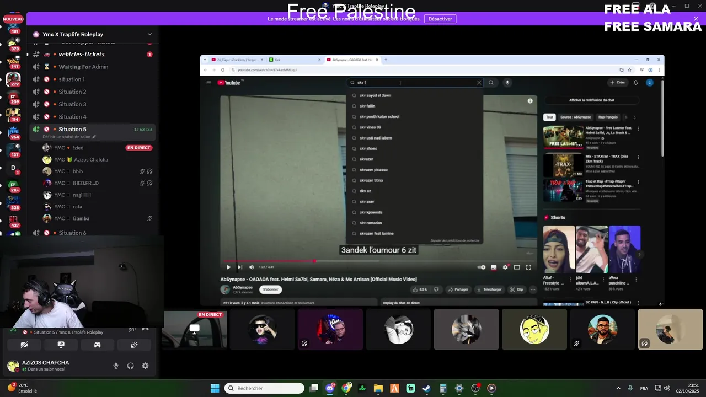The width and height of the screenshot is (706, 397).
Task: Mute the YouTube video volume
Action: point(252,267)
